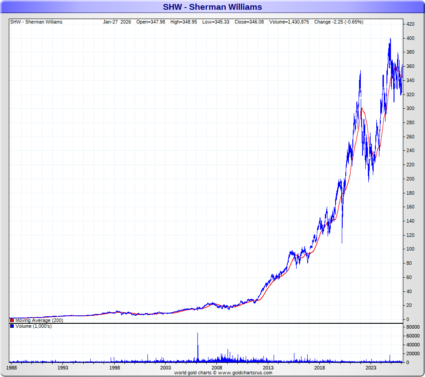Click the red Moving Average legend swatch
This screenshot has width=425, height=377.
click(12, 320)
